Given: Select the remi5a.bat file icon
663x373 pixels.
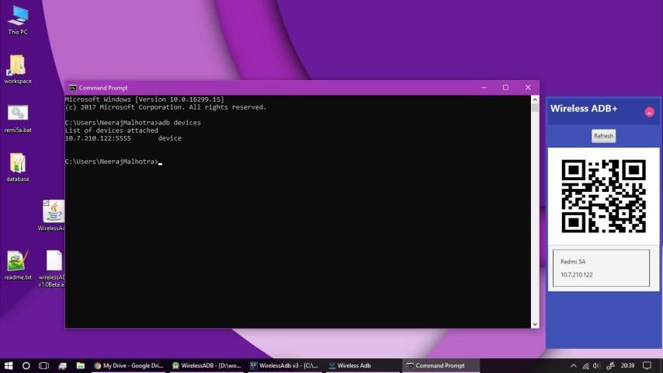Looking at the screenshot, I should (x=17, y=114).
